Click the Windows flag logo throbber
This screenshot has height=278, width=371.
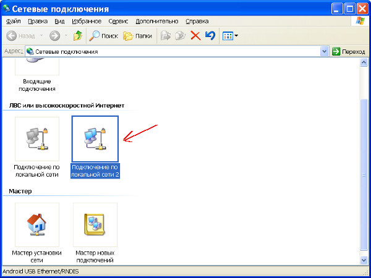pyautogui.click(x=360, y=21)
